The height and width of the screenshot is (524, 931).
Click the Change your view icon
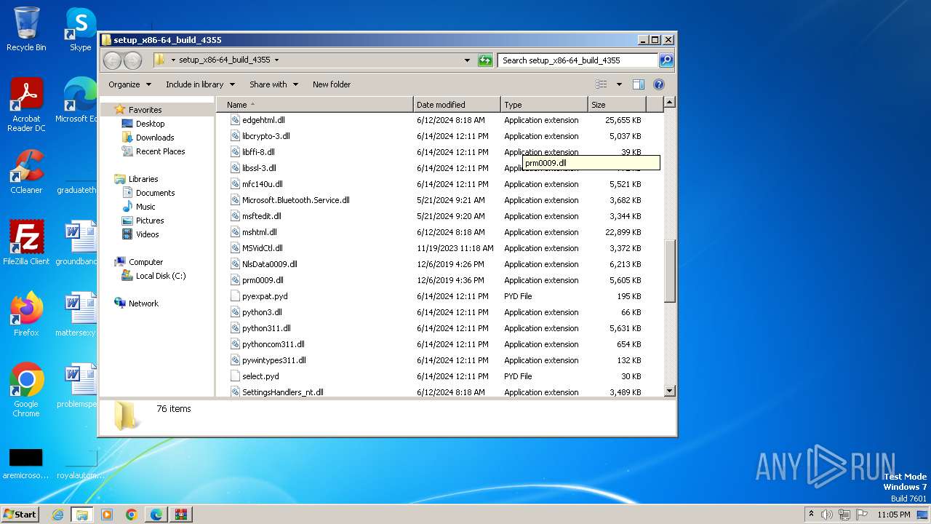(x=602, y=84)
